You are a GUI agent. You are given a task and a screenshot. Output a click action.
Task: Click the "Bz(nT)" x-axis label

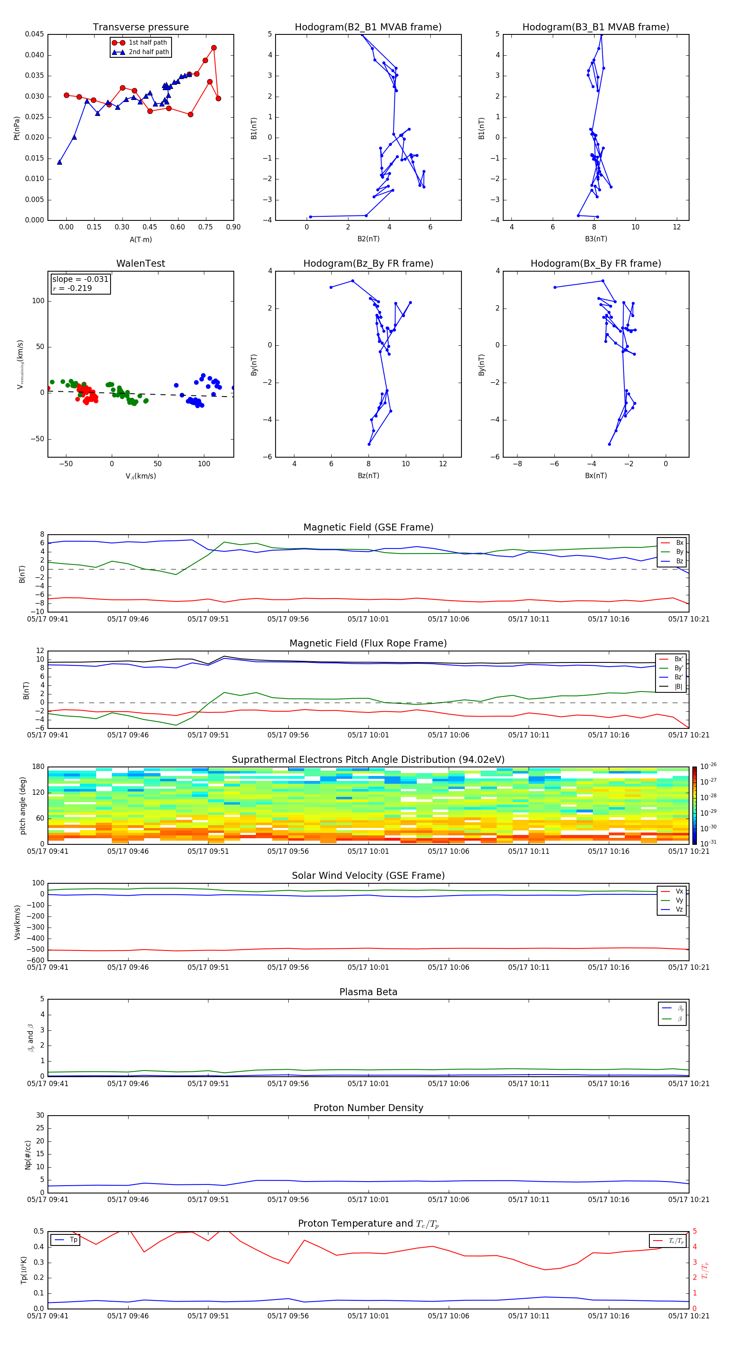click(x=368, y=476)
